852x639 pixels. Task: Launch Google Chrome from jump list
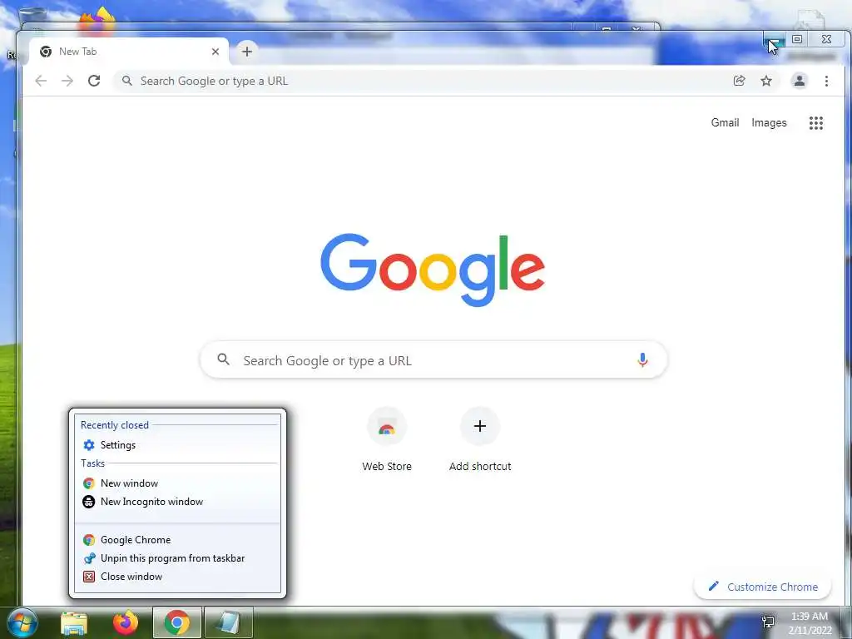[x=177, y=539]
